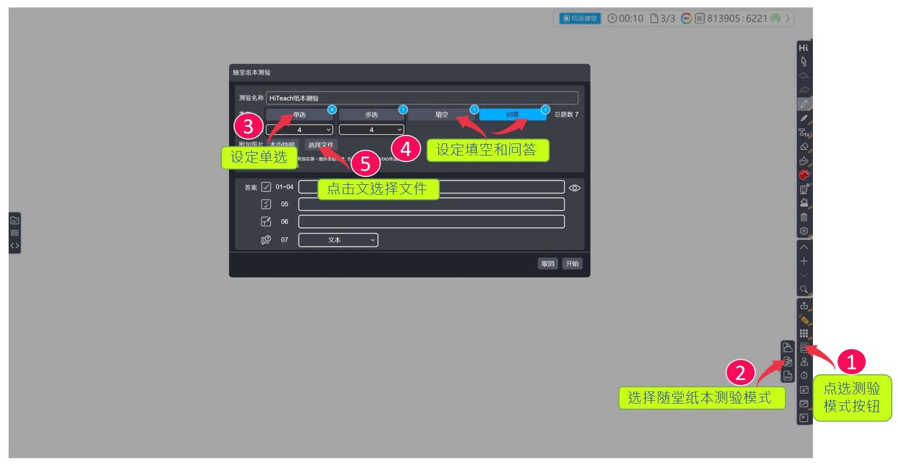Choose the eraser tool
Viewport: 898px width, 465px height.
804,146
